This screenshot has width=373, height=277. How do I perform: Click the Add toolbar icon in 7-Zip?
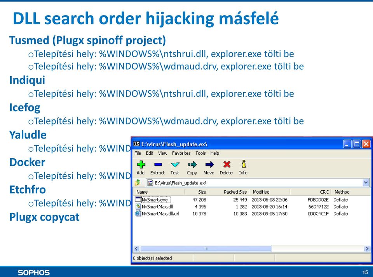(141, 164)
